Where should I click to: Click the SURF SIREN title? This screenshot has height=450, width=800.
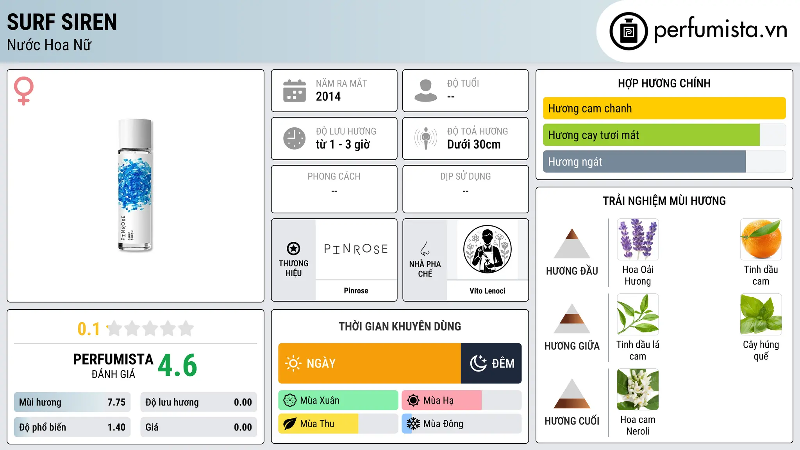pyautogui.click(x=62, y=22)
